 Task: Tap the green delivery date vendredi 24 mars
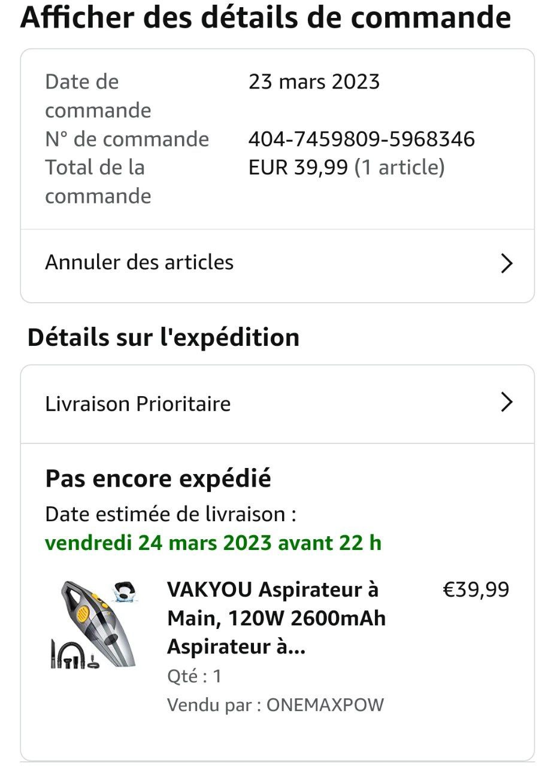click(x=213, y=543)
